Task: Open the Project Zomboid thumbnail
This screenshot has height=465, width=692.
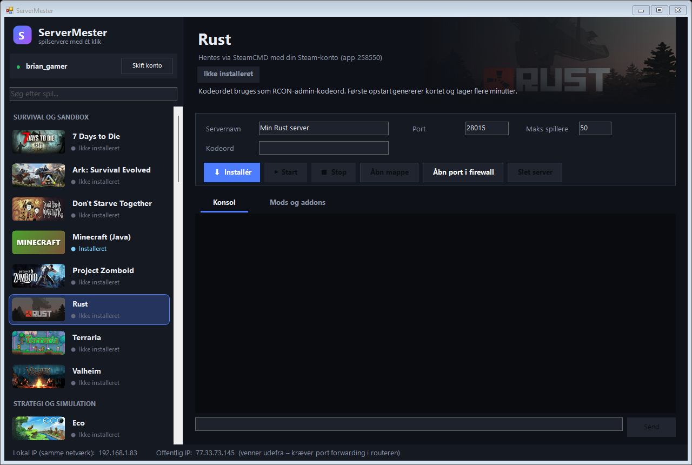Action: (38, 276)
